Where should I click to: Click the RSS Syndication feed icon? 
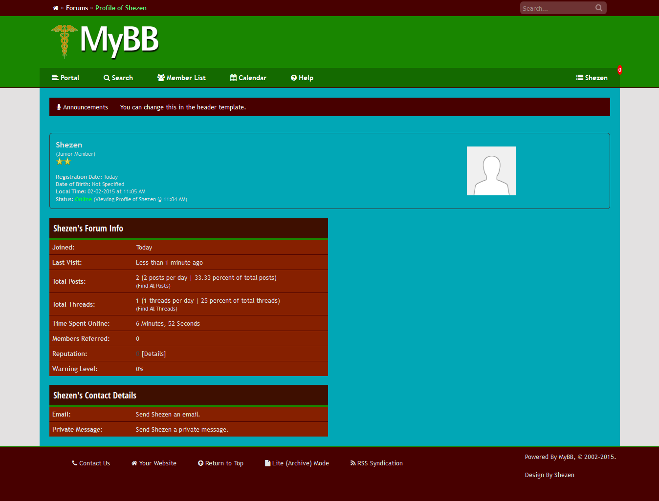click(x=353, y=463)
